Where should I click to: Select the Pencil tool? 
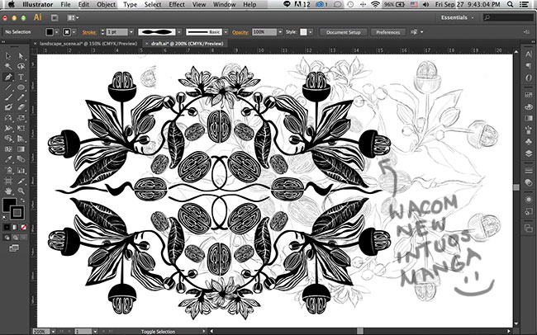pyautogui.click(x=21, y=97)
